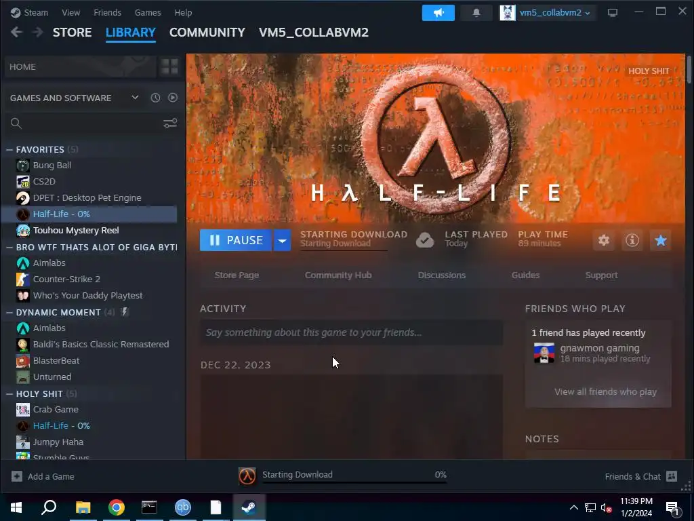The height and width of the screenshot is (521, 694).
Task: Open the VM5_COLLABVM2 profile tab
Action: [x=314, y=33]
